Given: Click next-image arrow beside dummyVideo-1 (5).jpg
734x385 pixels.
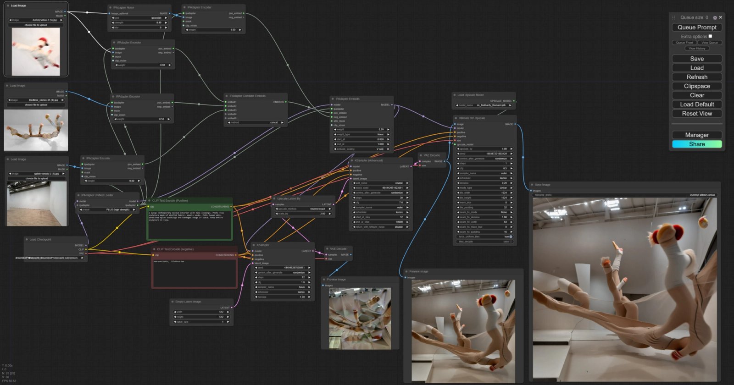Looking at the screenshot, I should tap(61, 20).
